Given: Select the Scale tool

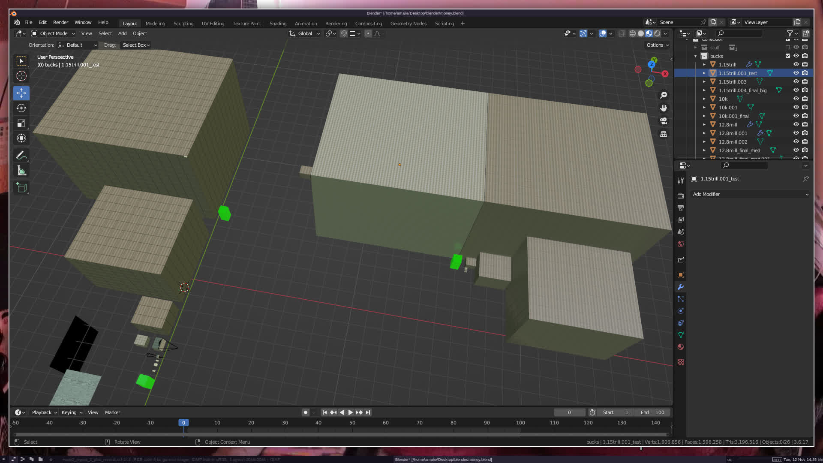Looking at the screenshot, I should pos(21,123).
